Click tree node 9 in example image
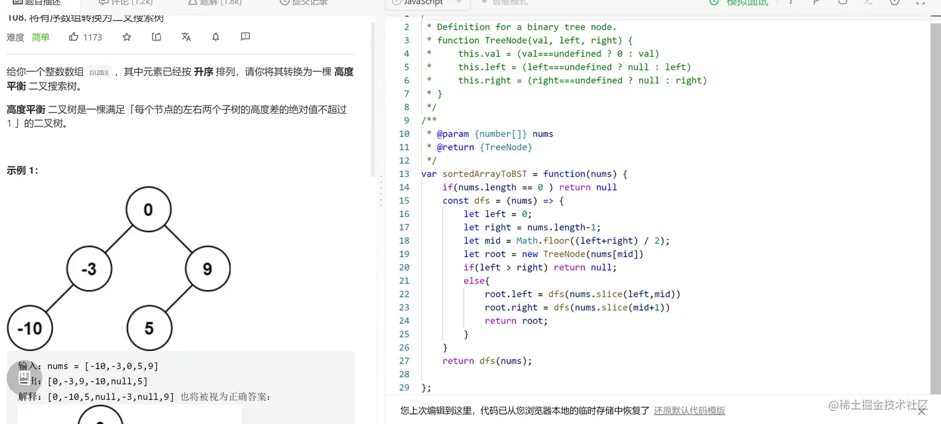The height and width of the screenshot is (424, 941). pos(207,269)
